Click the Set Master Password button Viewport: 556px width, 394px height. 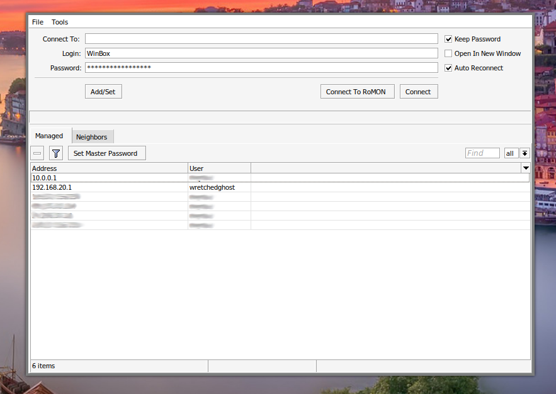[106, 153]
